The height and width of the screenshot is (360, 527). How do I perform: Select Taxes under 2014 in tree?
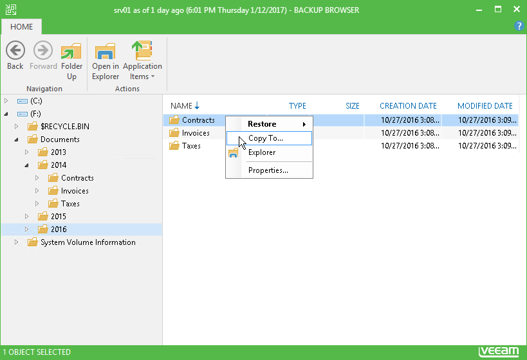coord(70,204)
